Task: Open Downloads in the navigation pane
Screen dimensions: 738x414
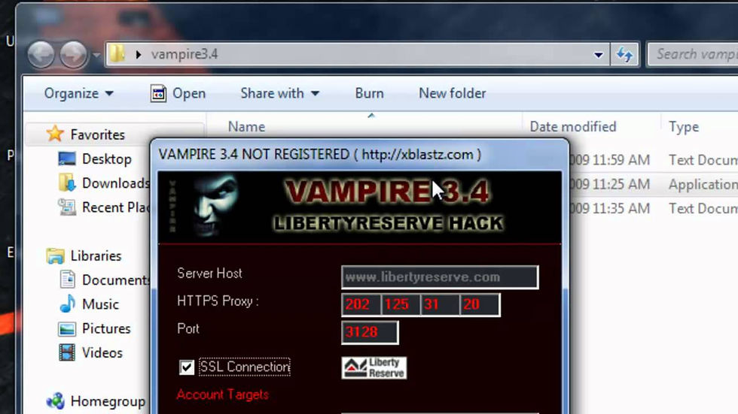Action: point(115,183)
